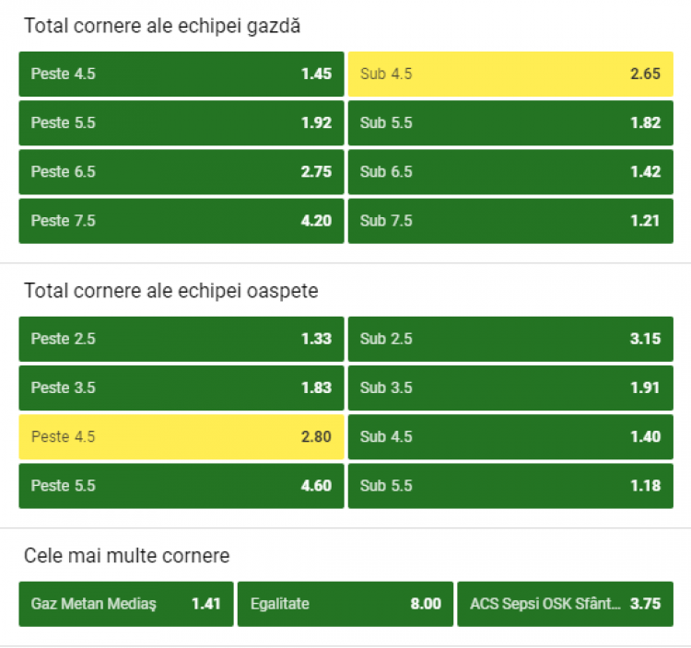The height and width of the screenshot is (648, 691).
Task: Choose Sub 7.5 at odds 1.21
Action: click(x=510, y=221)
